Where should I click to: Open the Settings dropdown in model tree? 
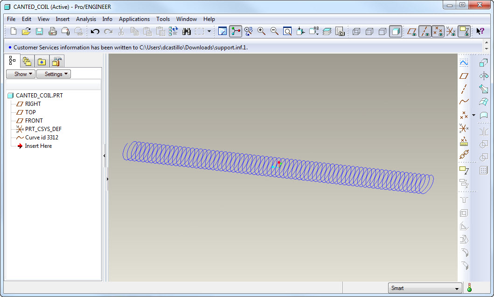tap(54, 74)
